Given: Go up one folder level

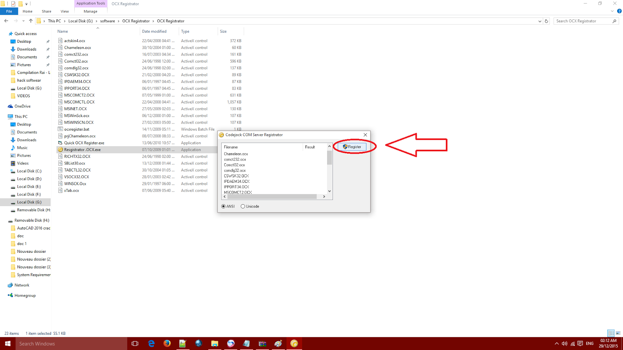Looking at the screenshot, I should pyautogui.click(x=31, y=21).
